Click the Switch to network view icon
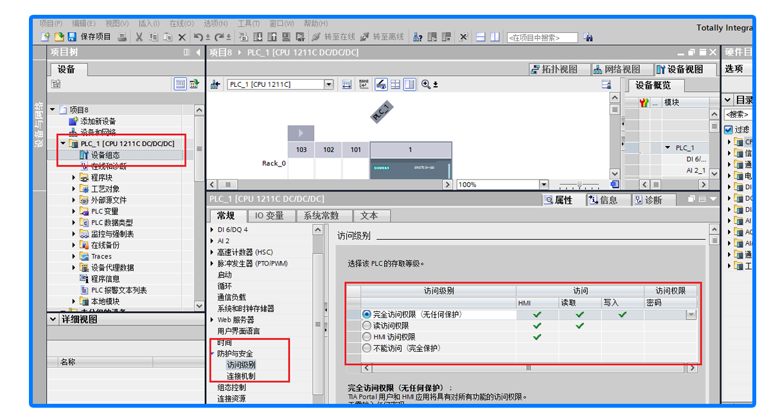This screenshot has width=780, height=418. point(215,84)
